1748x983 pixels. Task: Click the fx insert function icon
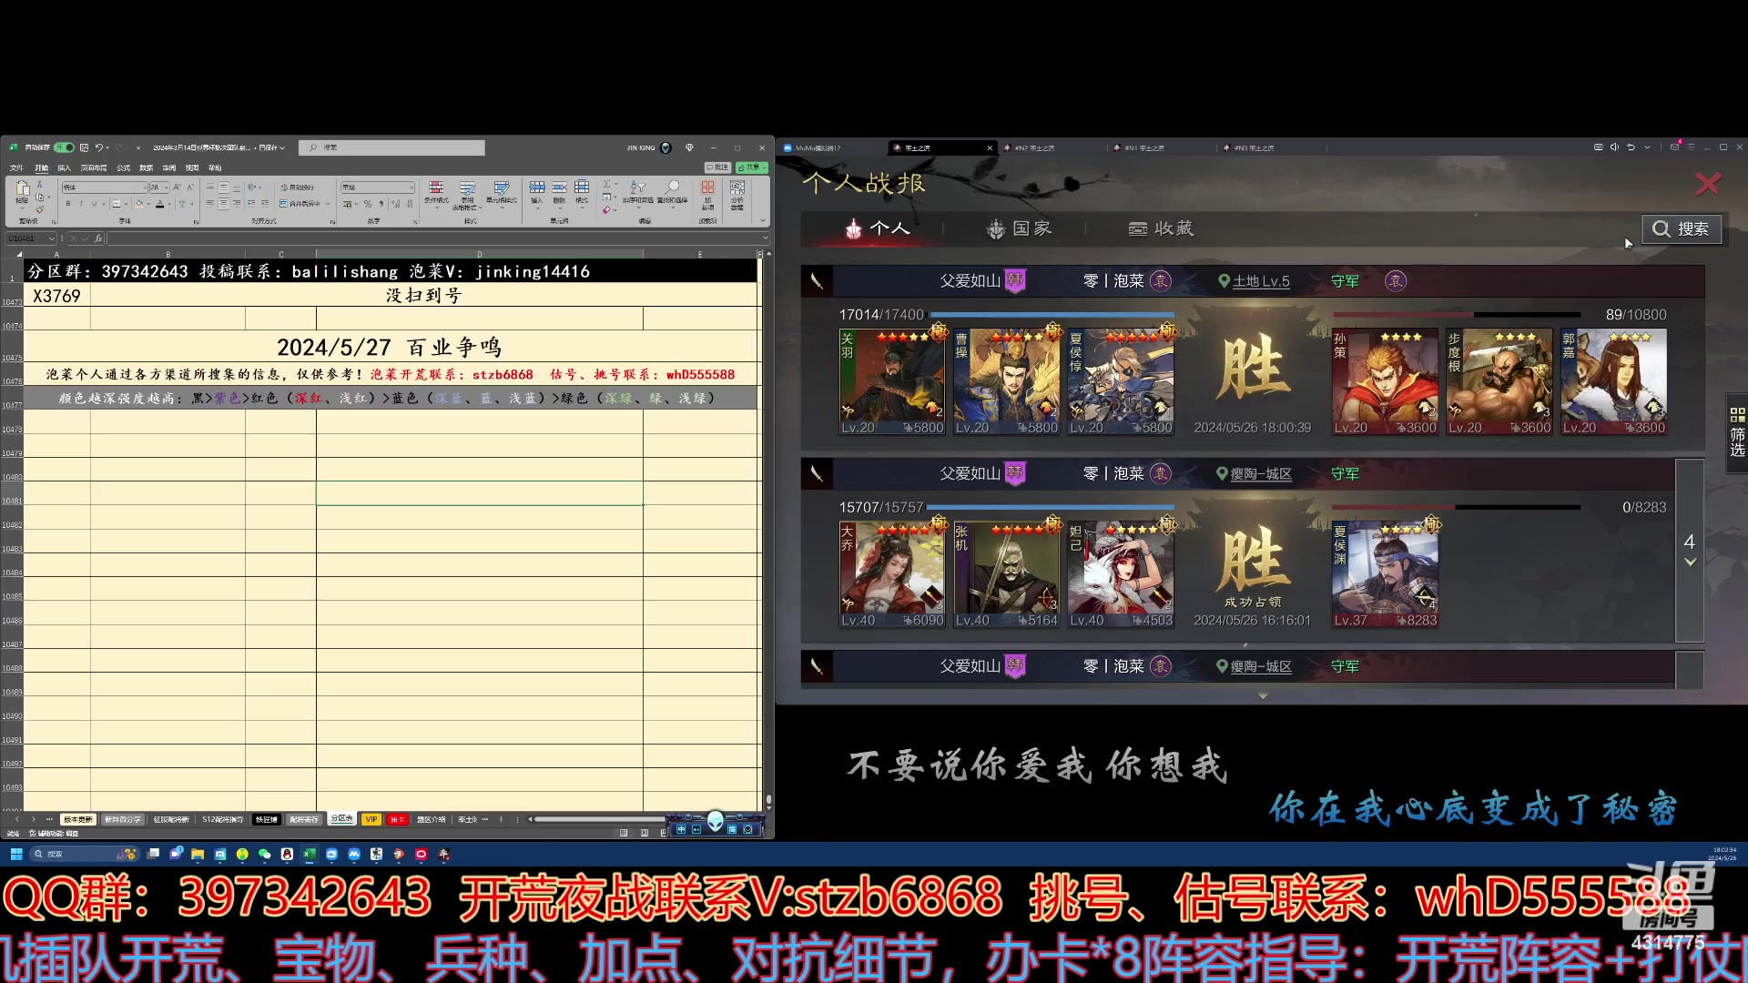point(98,238)
